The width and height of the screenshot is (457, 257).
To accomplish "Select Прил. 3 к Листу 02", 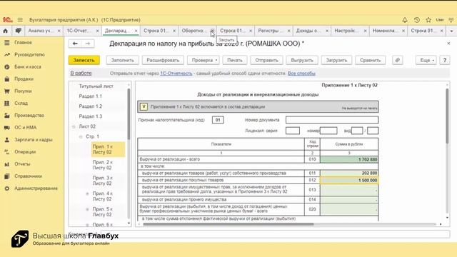I will (x=102, y=181).
